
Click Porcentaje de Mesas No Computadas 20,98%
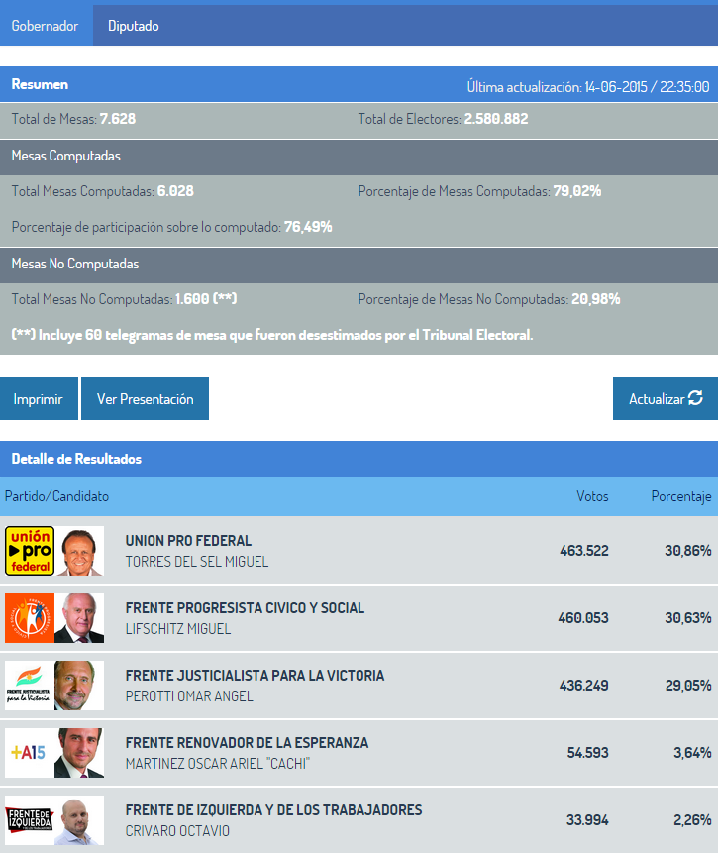(x=595, y=298)
